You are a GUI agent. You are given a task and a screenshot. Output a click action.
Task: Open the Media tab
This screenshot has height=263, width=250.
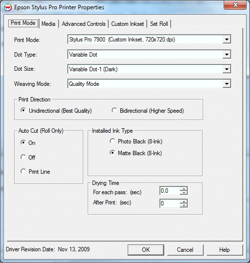click(x=48, y=24)
